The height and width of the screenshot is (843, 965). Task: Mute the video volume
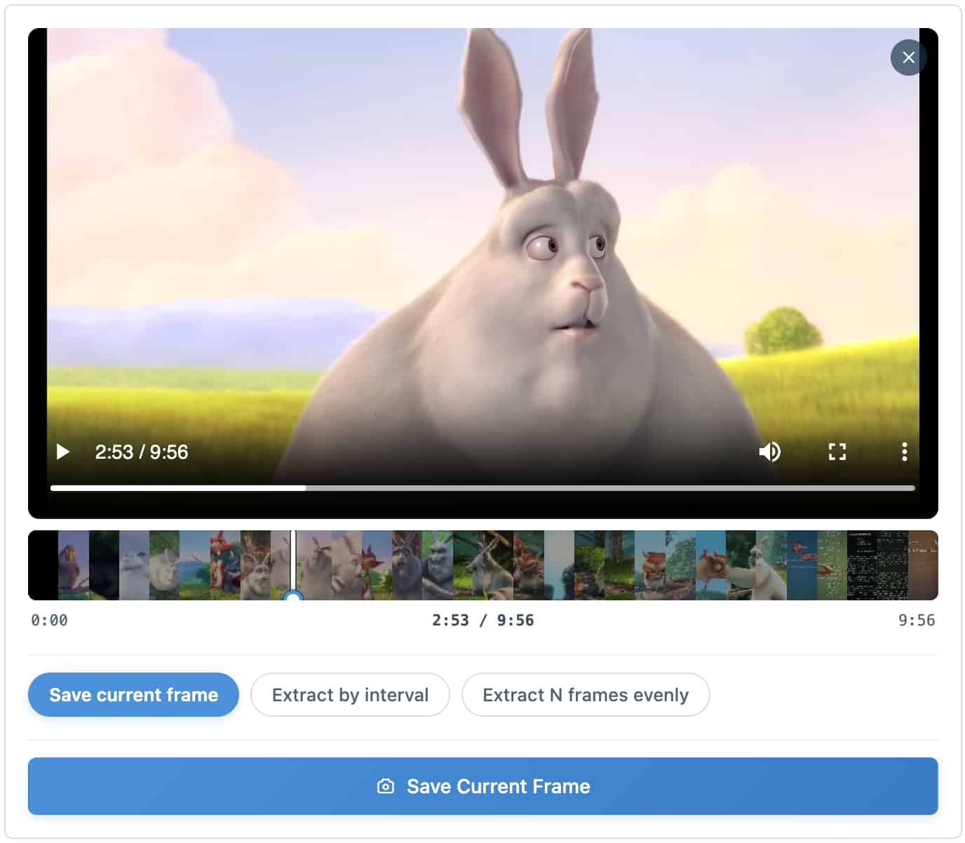pyautogui.click(x=769, y=452)
